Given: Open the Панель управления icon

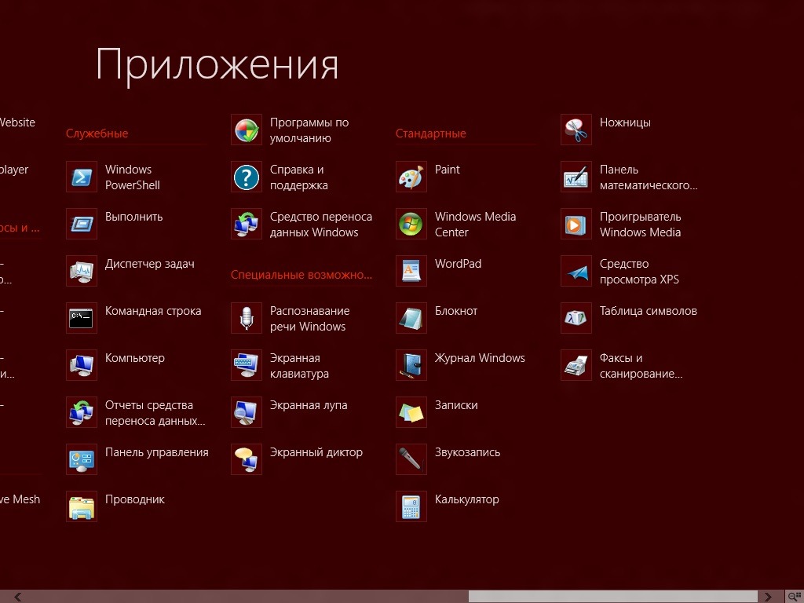Looking at the screenshot, I should coord(82,460).
